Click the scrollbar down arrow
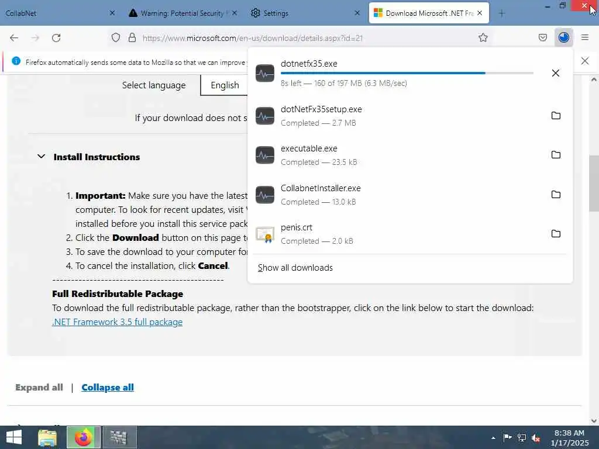Image resolution: width=599 pixels, height=449 pixels. [x=594, y=421]
